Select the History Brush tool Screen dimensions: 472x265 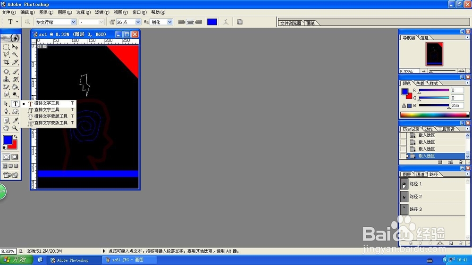pos(15,79)
